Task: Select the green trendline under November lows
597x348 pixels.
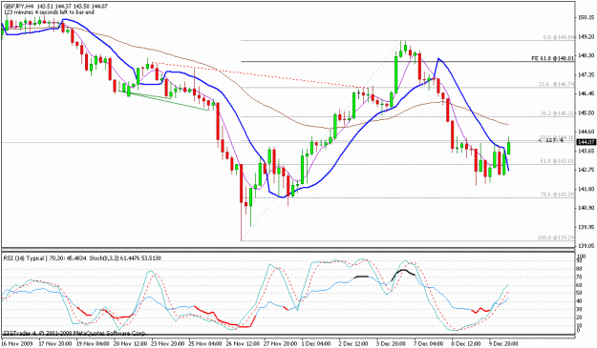Action: (x=163, y=101)
